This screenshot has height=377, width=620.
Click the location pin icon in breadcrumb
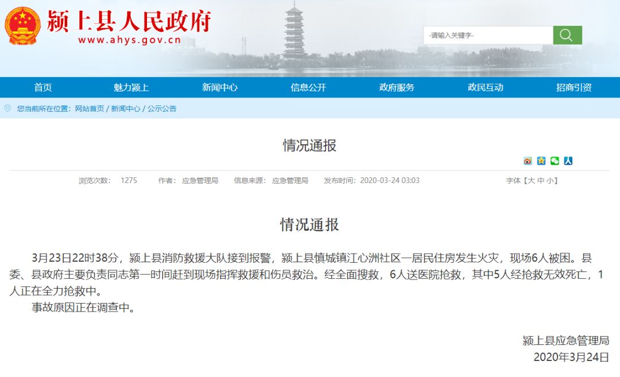click(7, 108)
